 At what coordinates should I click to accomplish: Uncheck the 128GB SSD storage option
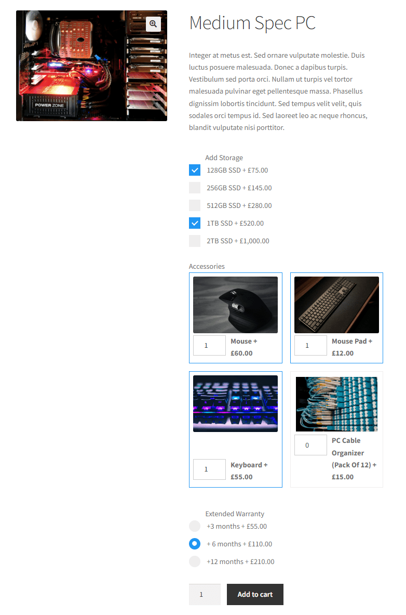coord(195,170)
